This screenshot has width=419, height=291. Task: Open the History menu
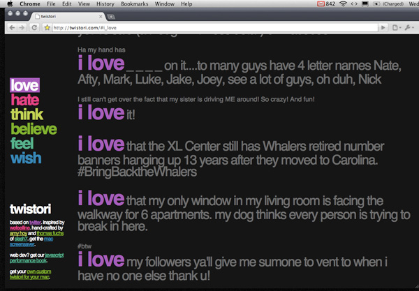[105, 4]
